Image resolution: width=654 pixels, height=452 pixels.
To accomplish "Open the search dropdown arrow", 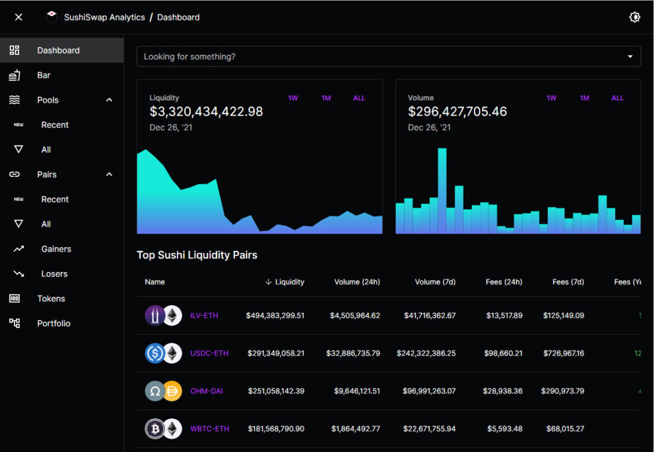I will coord(630,57).
